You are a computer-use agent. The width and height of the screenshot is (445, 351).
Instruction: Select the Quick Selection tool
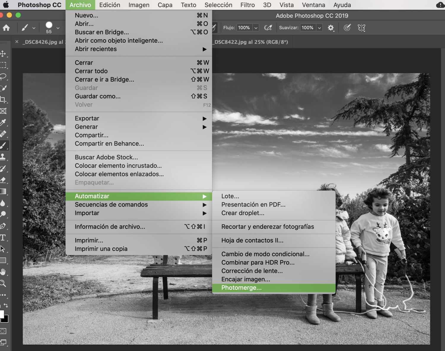pyautogui.click(x=3, y=88)
